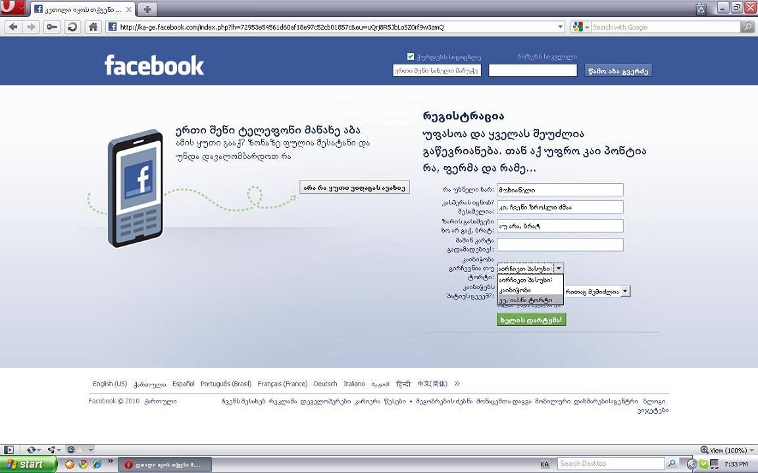Click the search magnifier button in toolbar
The height and width of the screenshot is (473, 758).
click(x=747, y=27)
